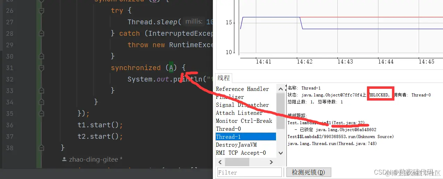Click the 14:43 time label on the chart
443x179 pixels.
tap(345, 61)
